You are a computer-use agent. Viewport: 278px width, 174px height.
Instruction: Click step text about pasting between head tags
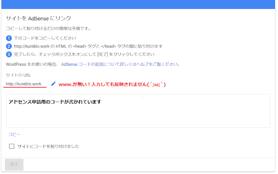[88, 46]
